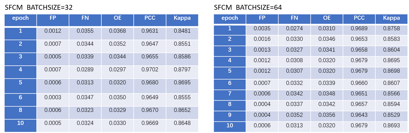Select the PCC value 0.9689

[x=359, y=29]
